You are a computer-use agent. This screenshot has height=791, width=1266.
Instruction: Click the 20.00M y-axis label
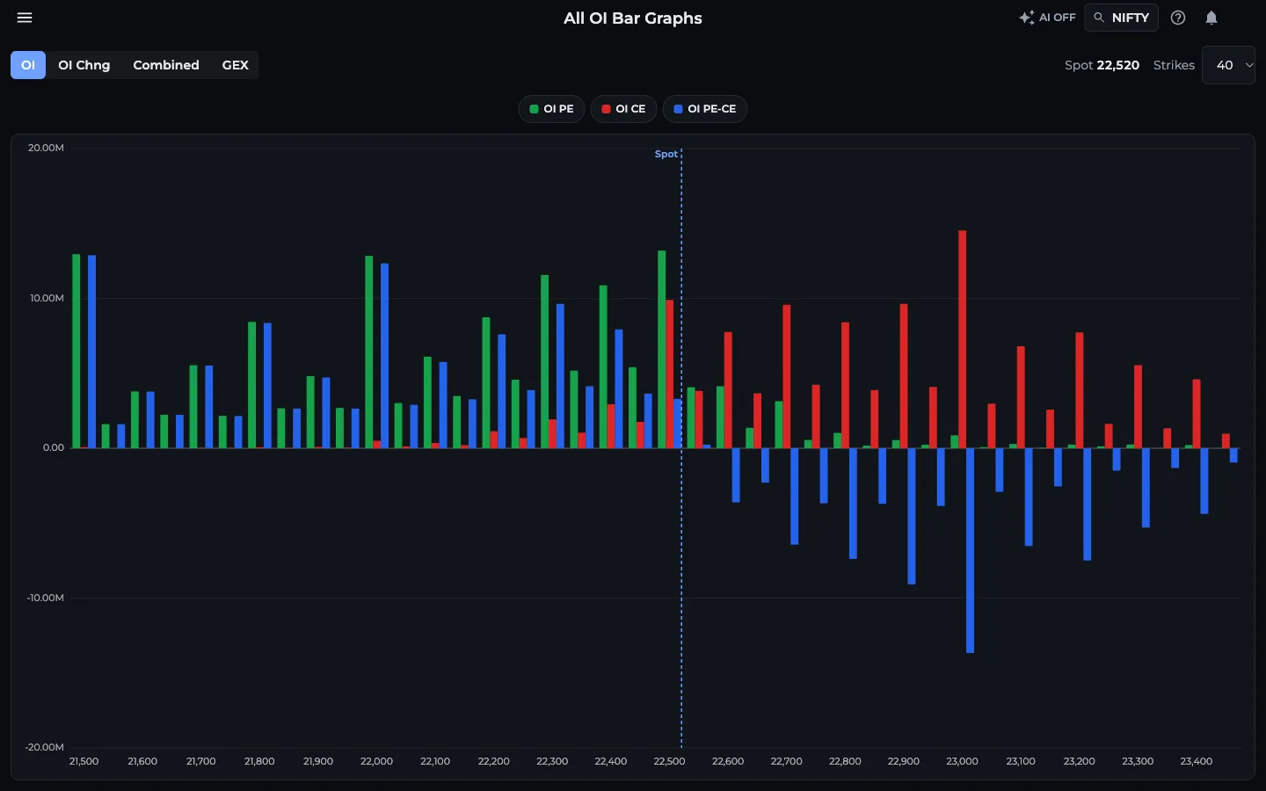click(46, 148)
